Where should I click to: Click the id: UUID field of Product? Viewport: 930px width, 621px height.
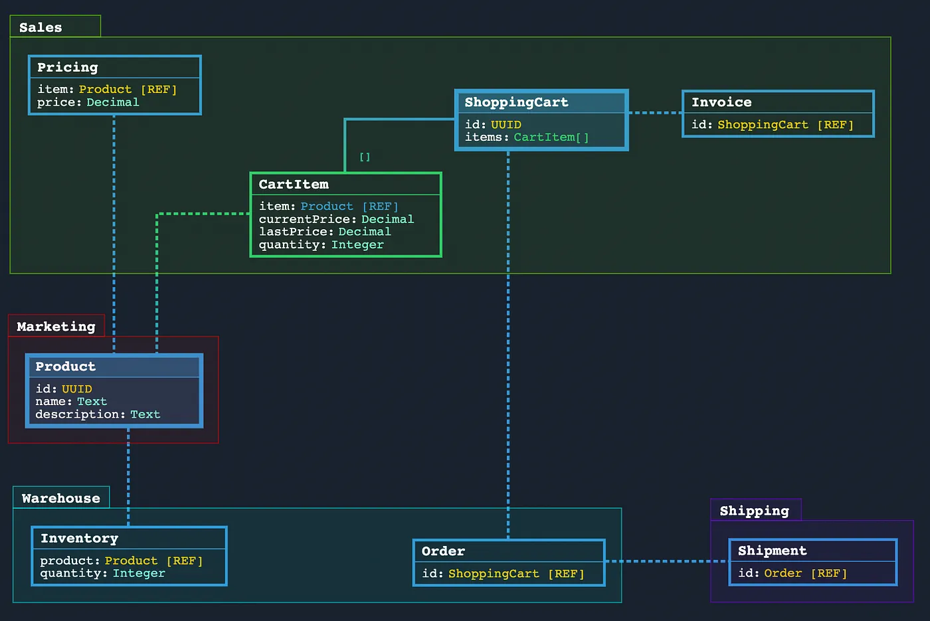click(64, 389)
